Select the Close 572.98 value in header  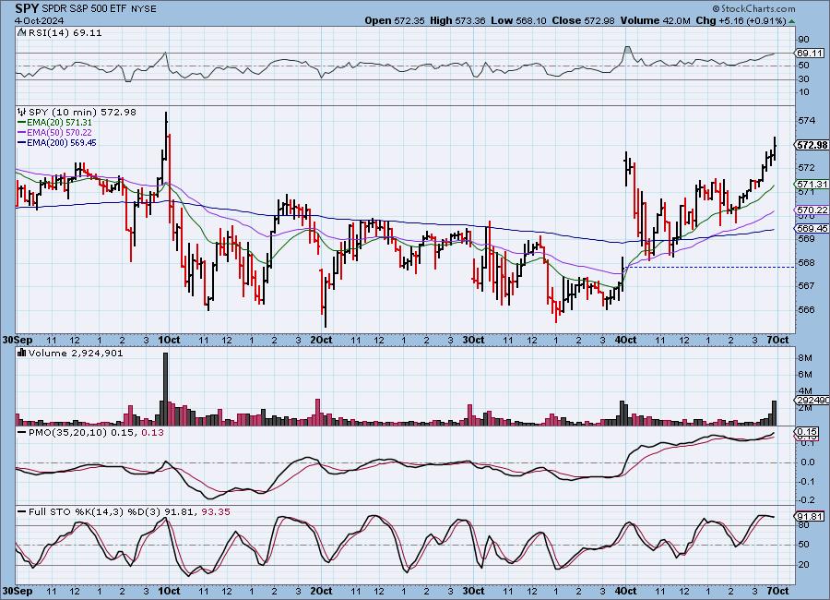[583, 20]
